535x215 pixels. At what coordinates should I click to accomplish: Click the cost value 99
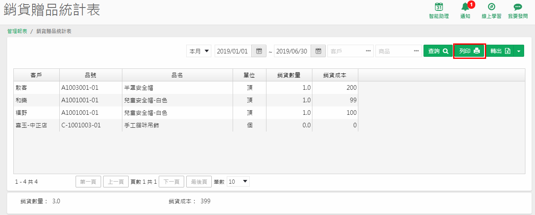click(353, 100)
